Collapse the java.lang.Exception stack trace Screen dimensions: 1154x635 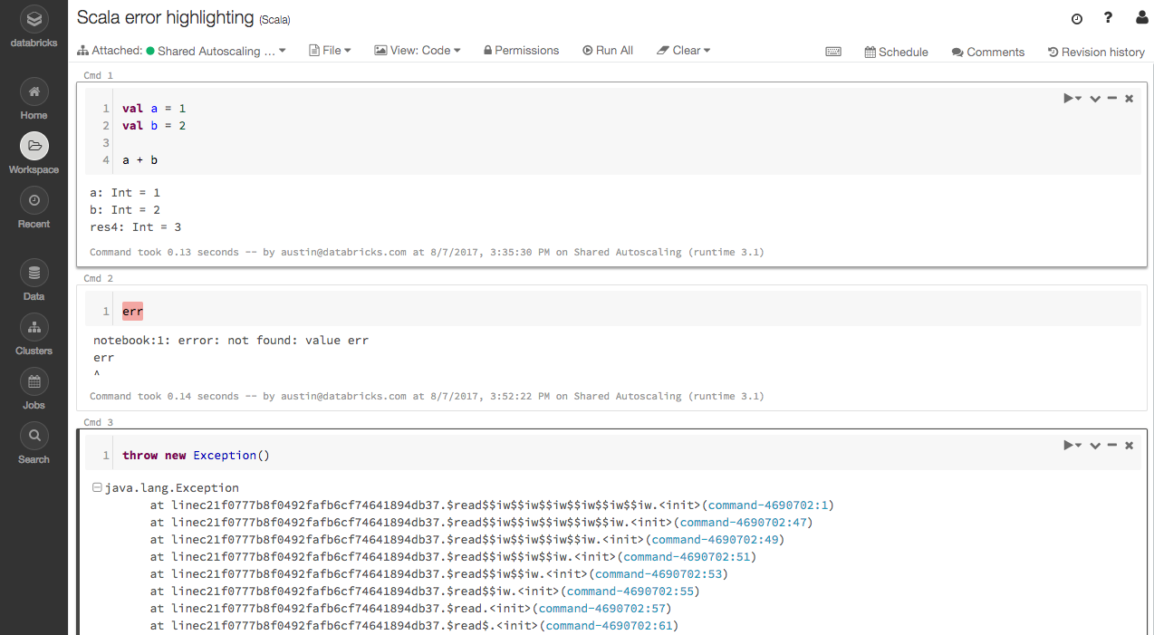[96, 488]
